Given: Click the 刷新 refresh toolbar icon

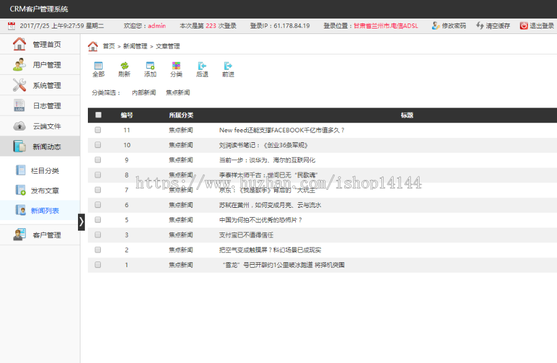Looking at the screenshot, I should tap(124, 66).
